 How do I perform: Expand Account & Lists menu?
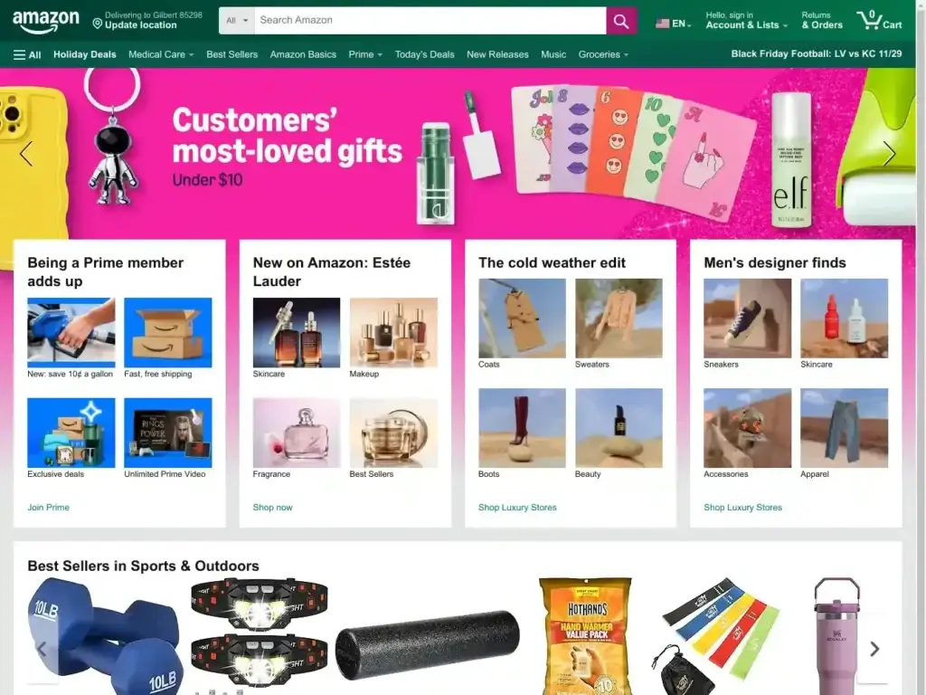coord(746,20)
